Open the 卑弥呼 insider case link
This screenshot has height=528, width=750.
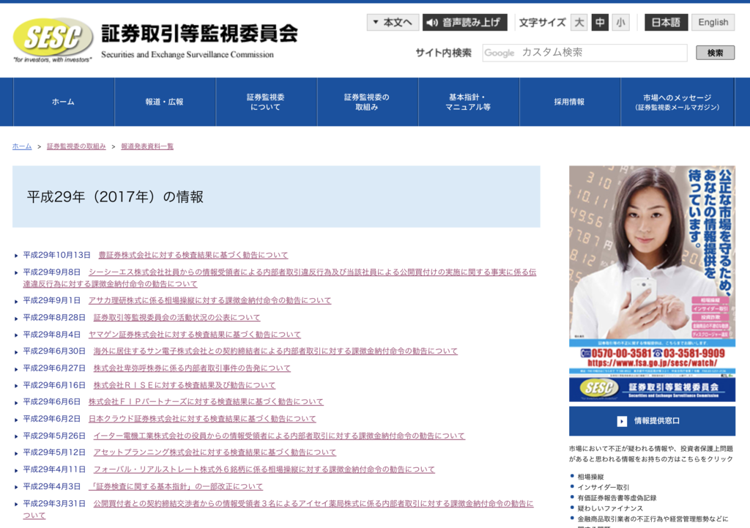[x=192, y=368]
